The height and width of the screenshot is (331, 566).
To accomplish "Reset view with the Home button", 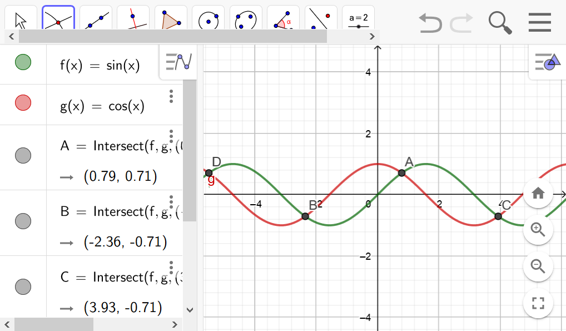I will click(x=537, y=193).
